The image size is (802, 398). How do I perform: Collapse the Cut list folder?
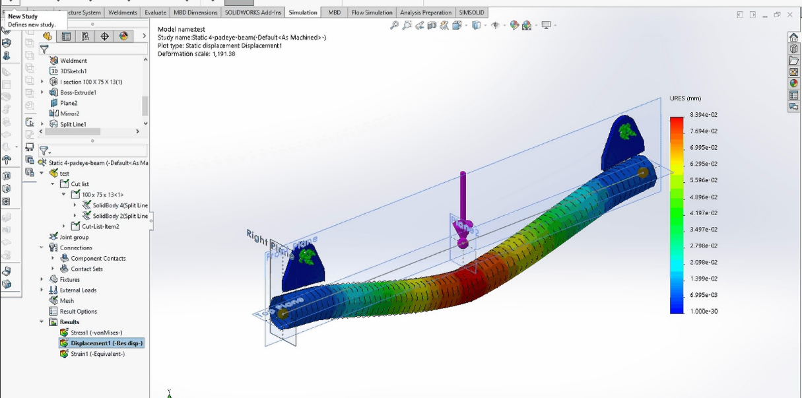[x=52, y=183]
